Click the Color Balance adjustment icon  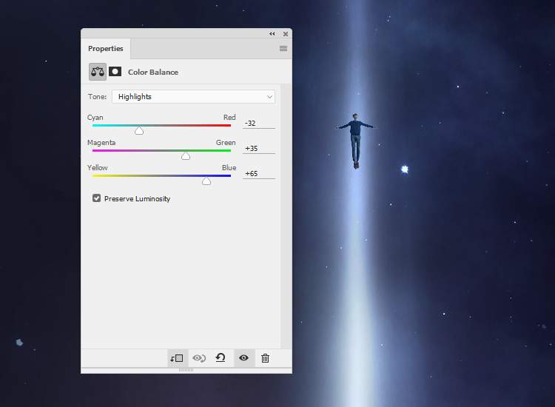(x=98, y=72)
